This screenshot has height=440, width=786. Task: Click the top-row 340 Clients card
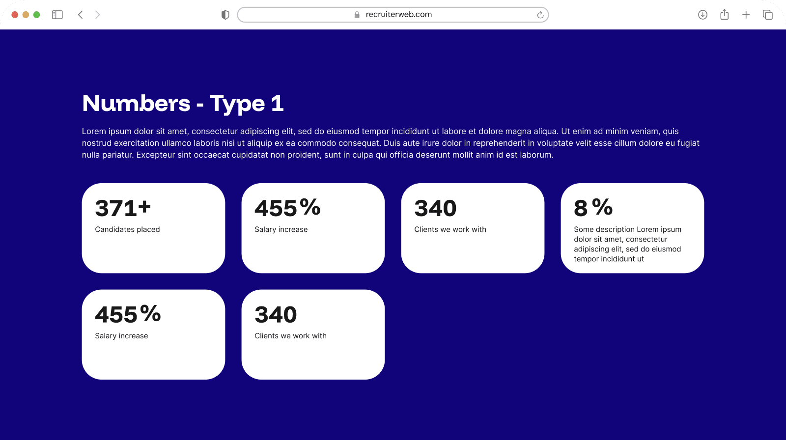pos(473,228)
